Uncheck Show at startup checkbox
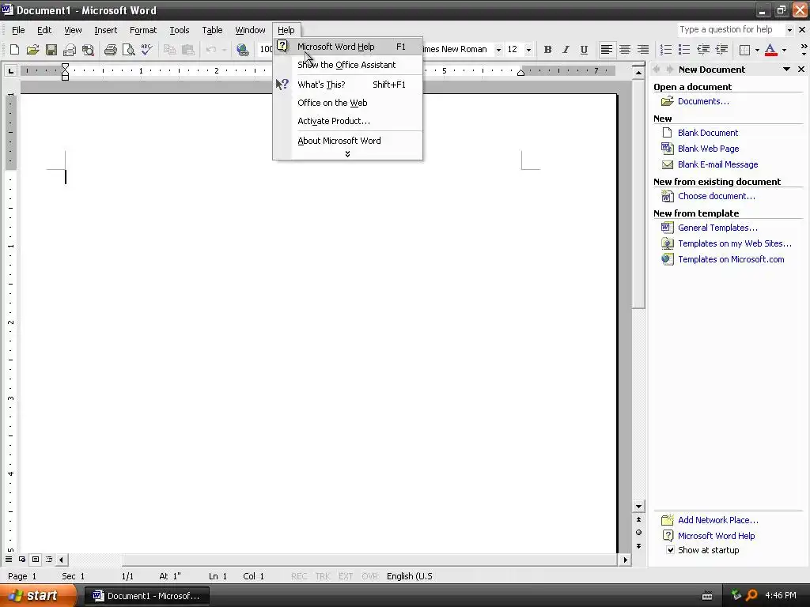Image resolution: width=810 pixels, height=607 pixels. pyautogui.click(x=670, y=550)
